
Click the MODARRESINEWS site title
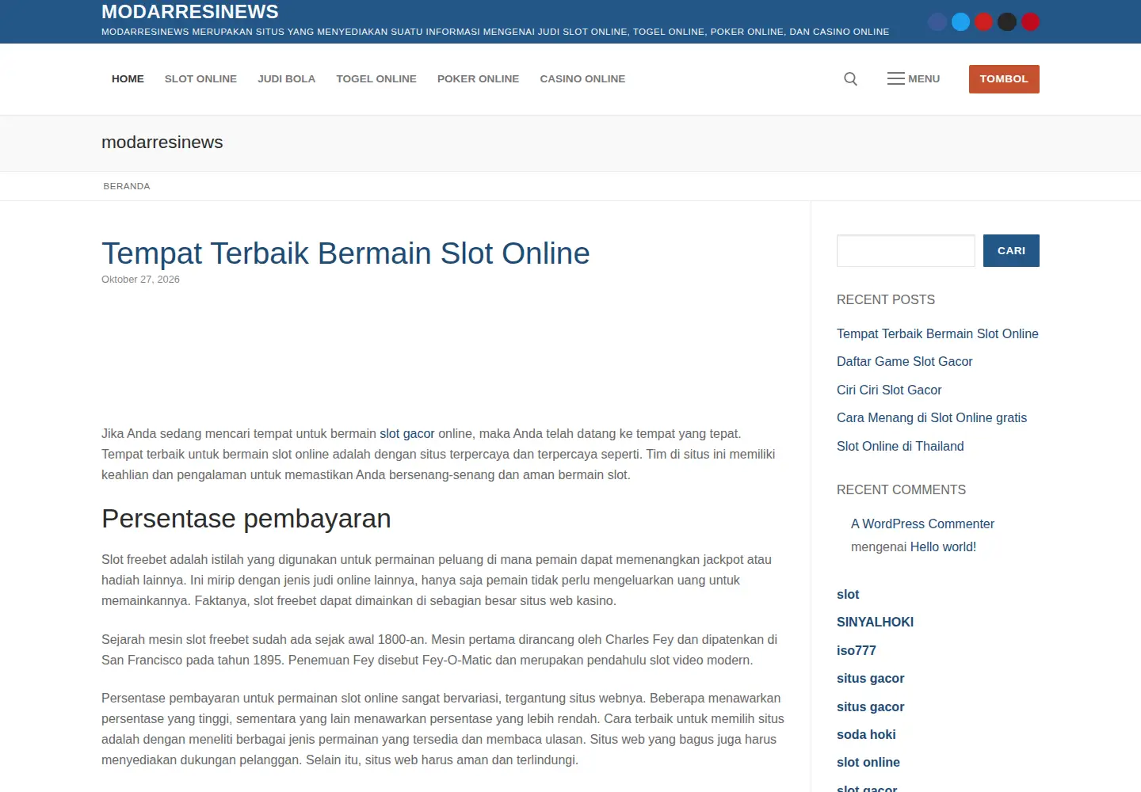click(190, 12)
